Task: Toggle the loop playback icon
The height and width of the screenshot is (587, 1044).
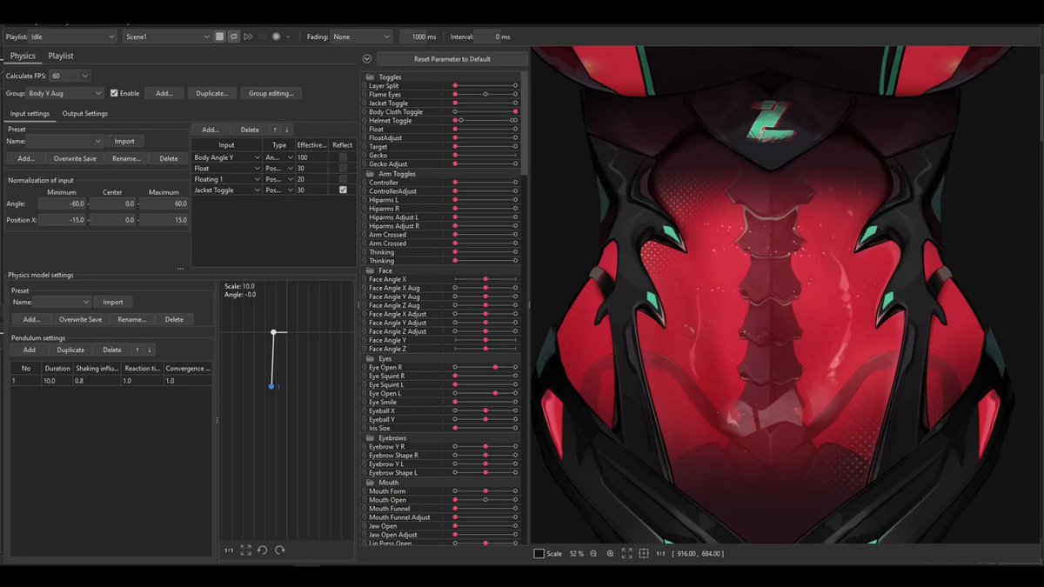Action: (234, 37)
